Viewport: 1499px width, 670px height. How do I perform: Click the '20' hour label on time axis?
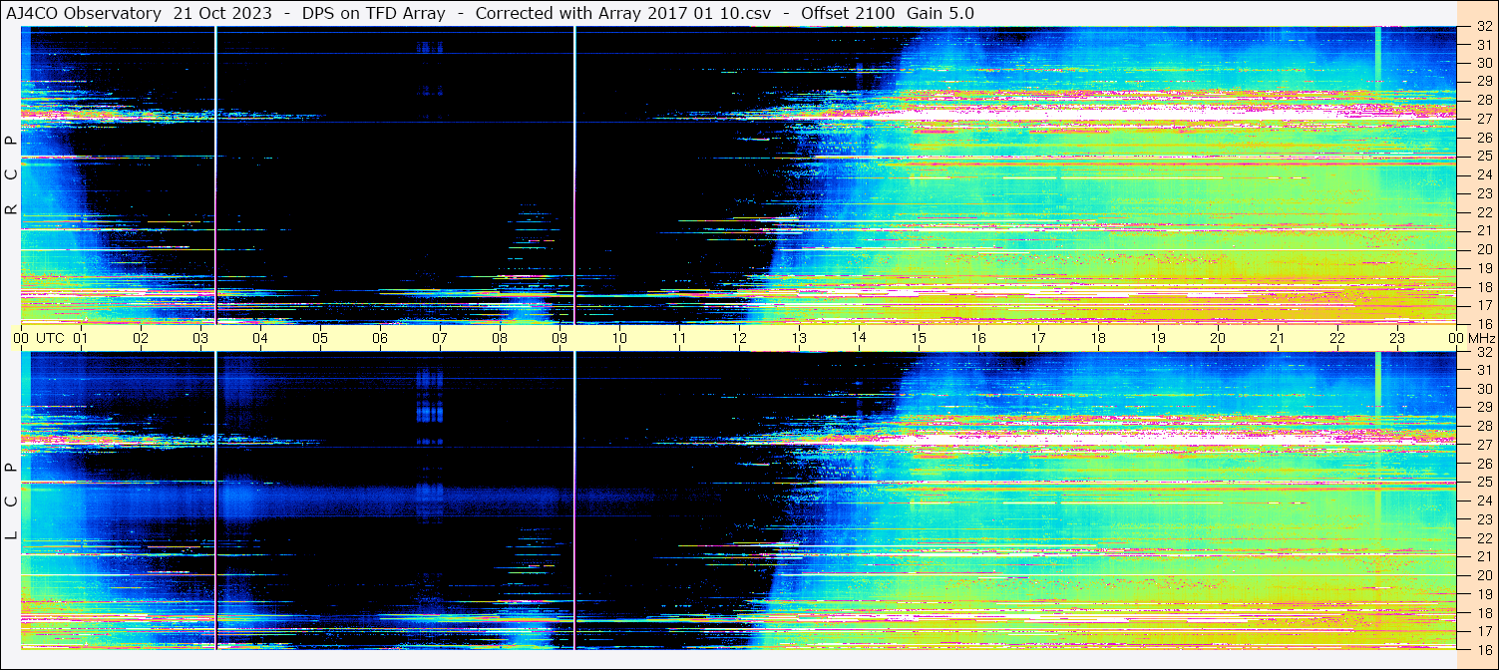click(x=1218, y=338)
